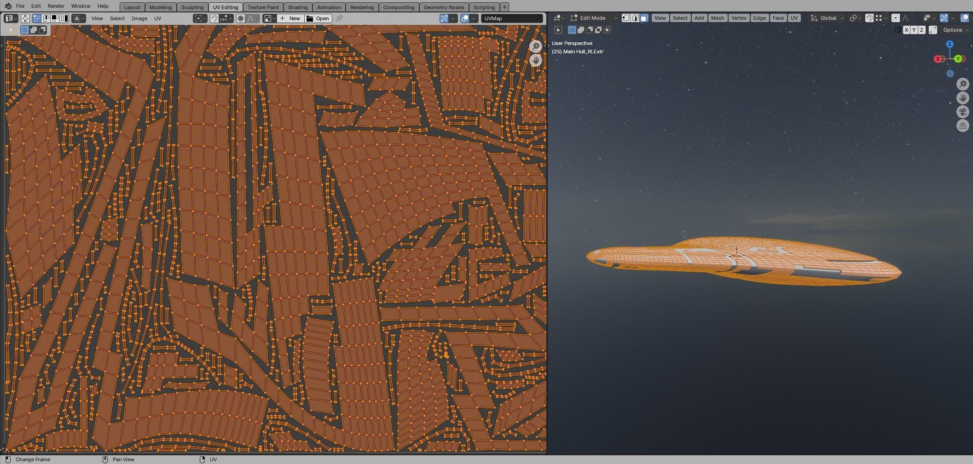Viewport: 973px width, 464px height.
Task: Open UV sticky selection mode dropdown
Action: pyautogui.click(x=79, y=18)
